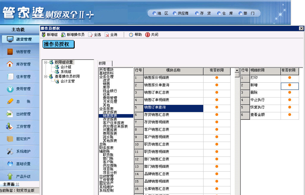305x195 pixels.
Task: Toggle 中止执行 detail permission
Action: [x=290, y=100]
